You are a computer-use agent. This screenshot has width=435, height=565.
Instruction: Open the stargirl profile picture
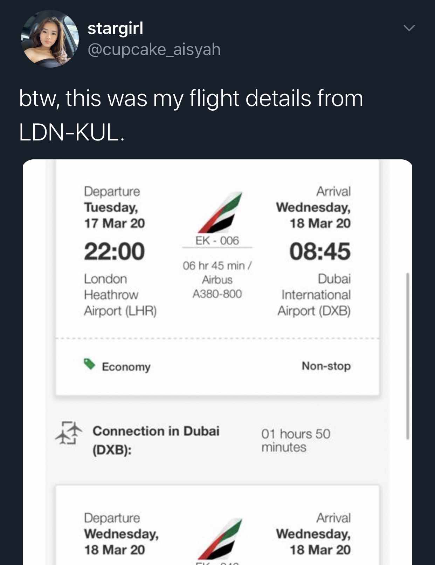click(50, 39)
